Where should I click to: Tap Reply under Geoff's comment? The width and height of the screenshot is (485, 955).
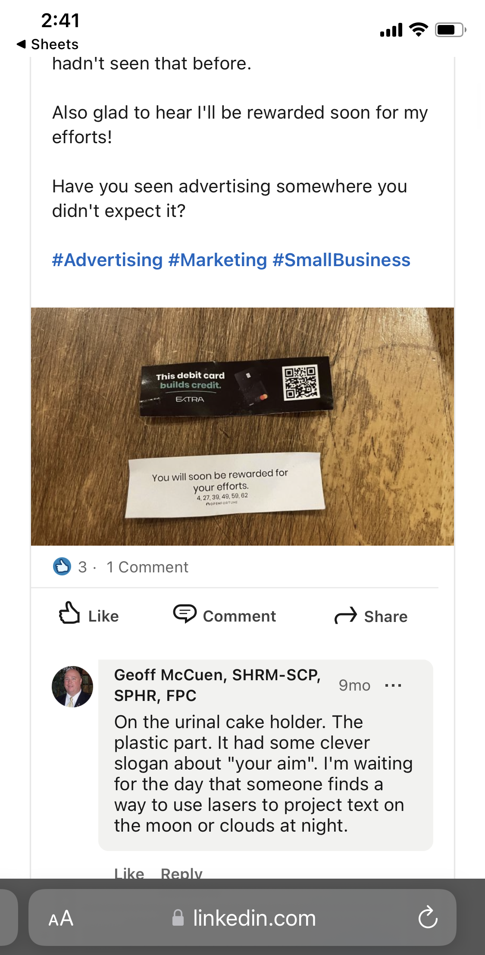pyautogui.click(x=181, y=873)
